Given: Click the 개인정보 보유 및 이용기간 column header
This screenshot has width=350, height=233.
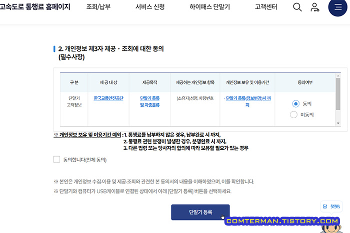Looking at the screenshot, I should point(247,82).
